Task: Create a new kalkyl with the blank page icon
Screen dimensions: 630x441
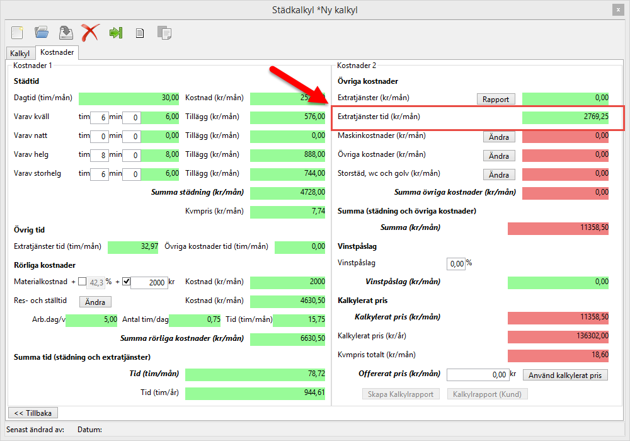Action: coord(17,32)
